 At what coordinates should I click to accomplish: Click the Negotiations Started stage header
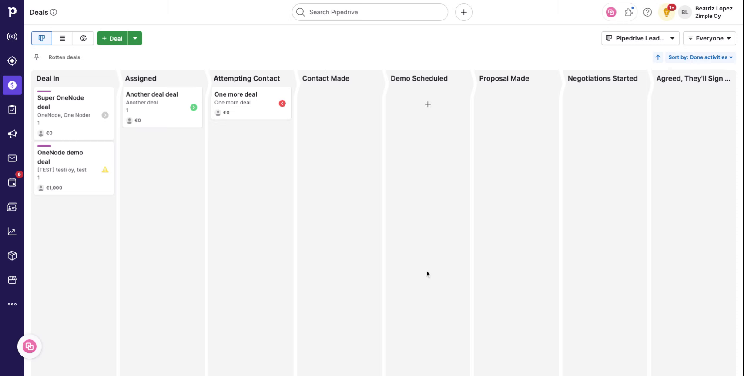tap(603, 78)
